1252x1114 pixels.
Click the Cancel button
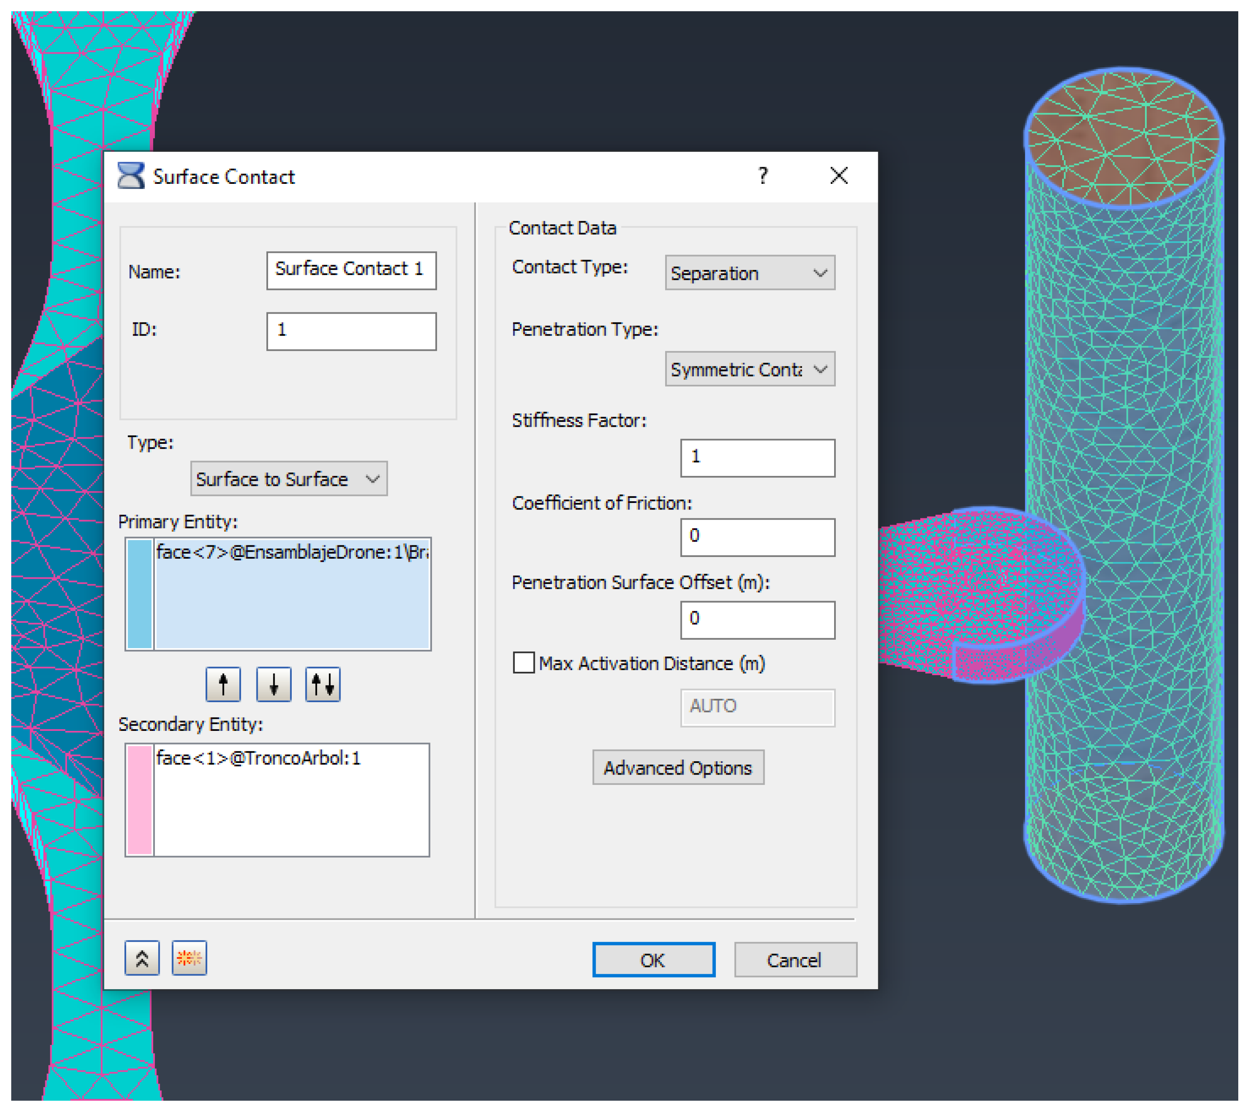795,960
